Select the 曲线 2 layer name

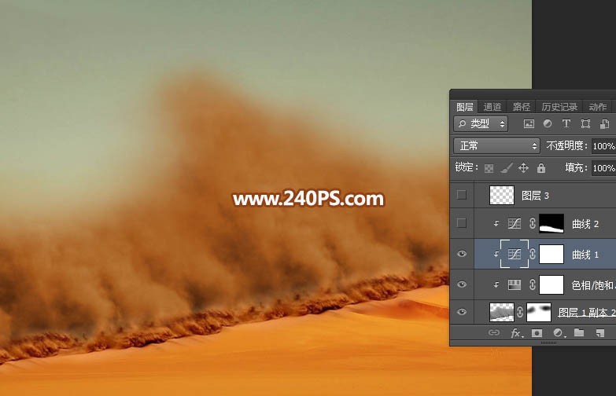pos(585,224)
